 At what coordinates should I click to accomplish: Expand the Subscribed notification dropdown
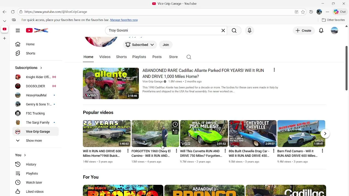click(x=140, y=45)
